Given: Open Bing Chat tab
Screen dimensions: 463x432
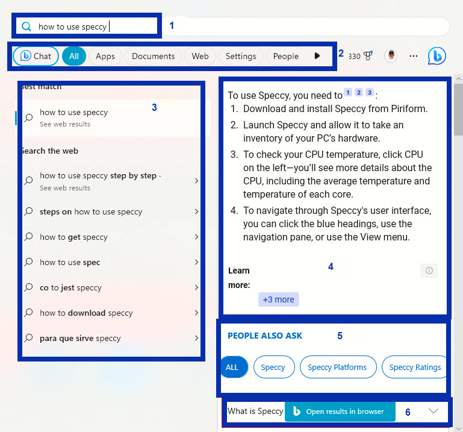Looking at the screenshot, I should [x=36, y=56].
